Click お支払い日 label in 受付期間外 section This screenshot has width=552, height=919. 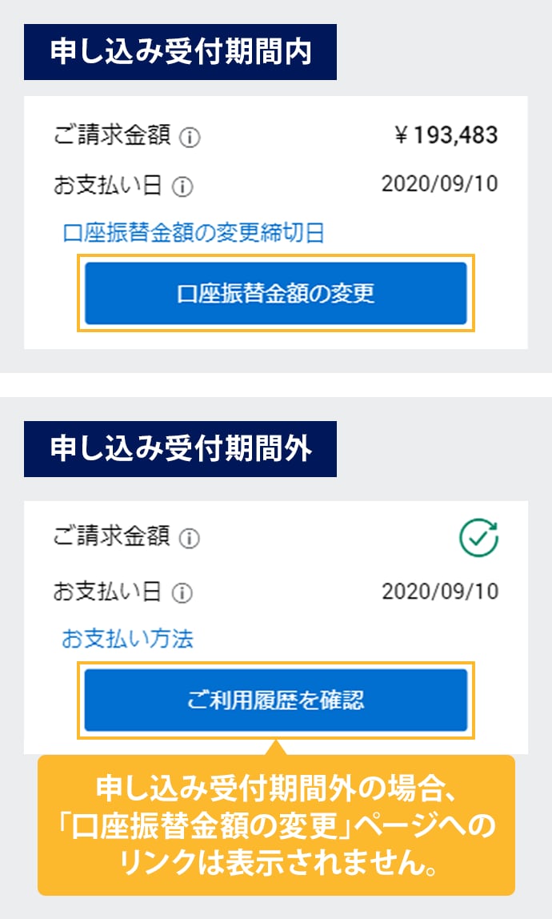[x=107, y=592]
